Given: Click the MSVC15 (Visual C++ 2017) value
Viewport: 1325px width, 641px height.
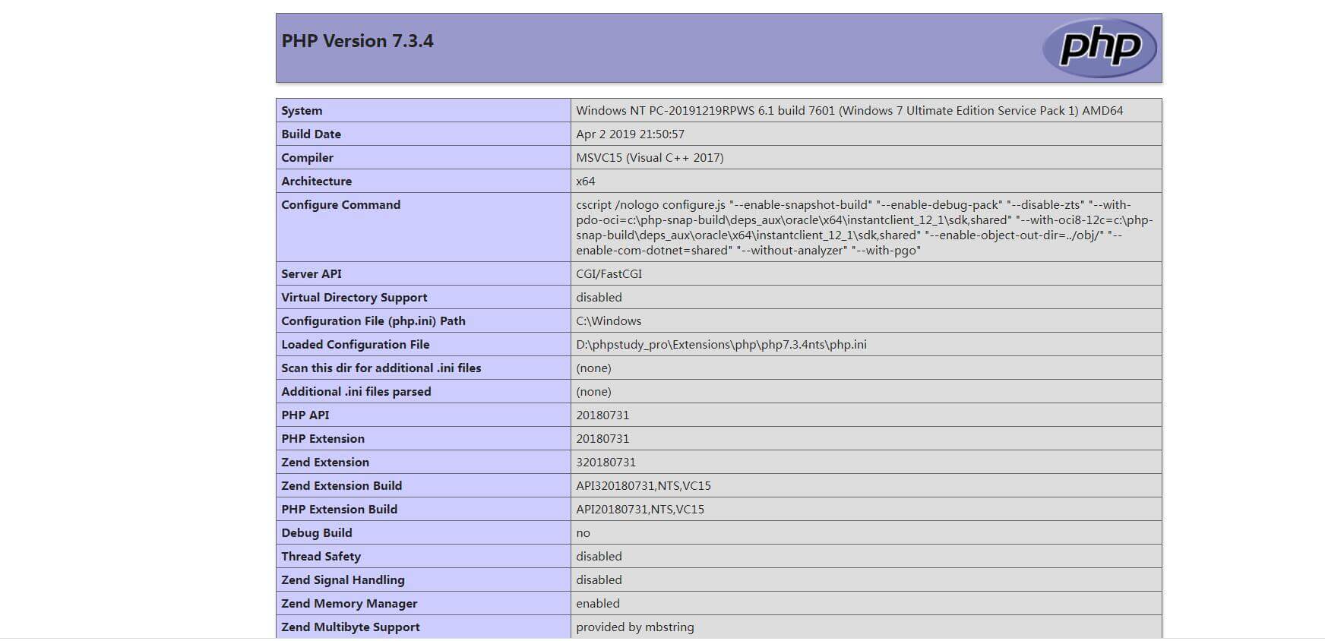Looking at the screenshot, I should (x=650, y=158).
